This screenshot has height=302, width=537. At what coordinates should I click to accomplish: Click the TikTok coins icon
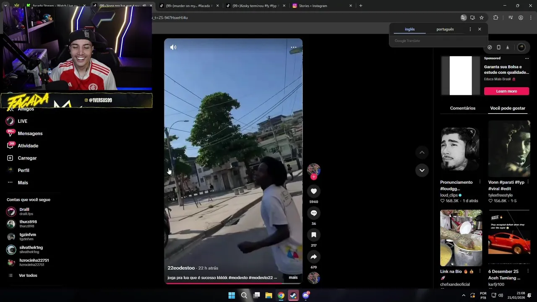pyautogui.click(x=490, y=47)
